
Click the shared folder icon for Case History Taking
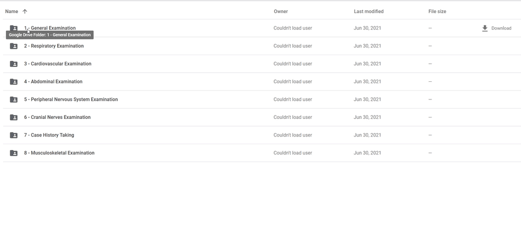(x=14, y=135)
